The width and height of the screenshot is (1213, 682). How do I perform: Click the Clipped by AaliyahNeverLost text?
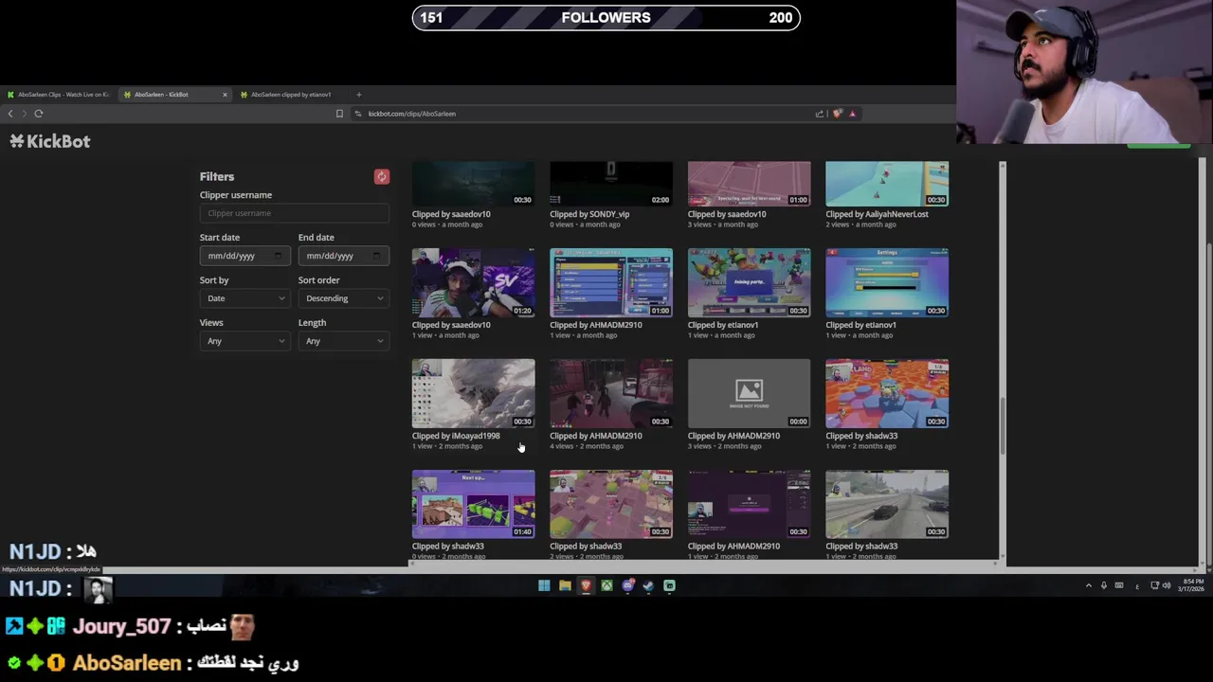(x=877, y=214)
